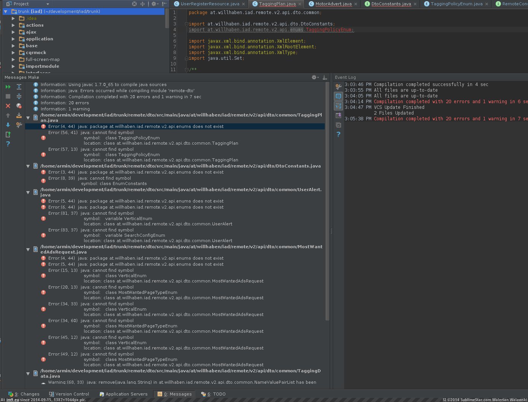Click the Expand All icon in Messages
This screenshot has height=402, width=528.
click(x=19, y=87)
